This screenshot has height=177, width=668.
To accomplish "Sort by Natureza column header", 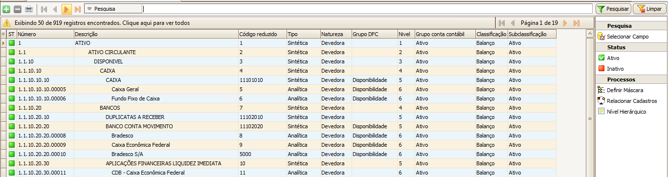I will coord(335,34).
